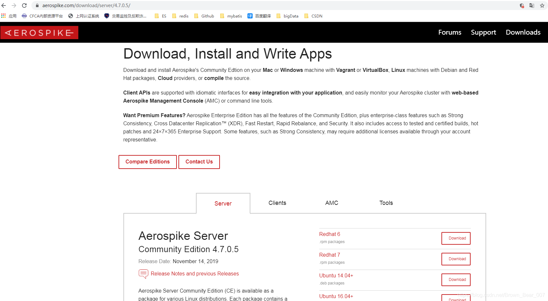This screenshot has width=548, height=301.
Task: Reload the page with the refresh icon
Action: coord(24,6)
